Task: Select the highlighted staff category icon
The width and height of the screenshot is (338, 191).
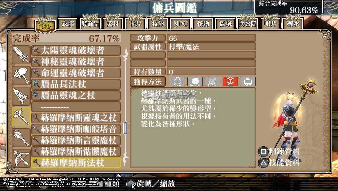Action: pos(21,117)
